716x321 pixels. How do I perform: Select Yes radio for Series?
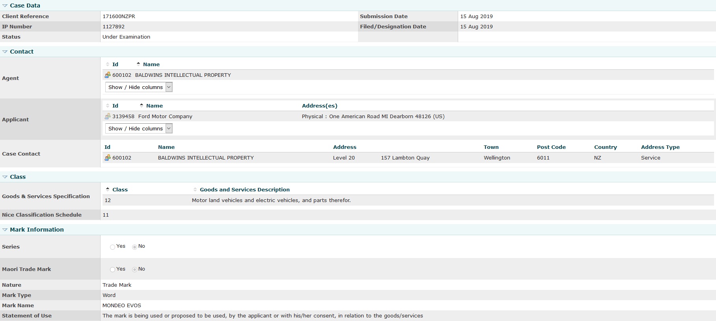[x=112, y=247]
